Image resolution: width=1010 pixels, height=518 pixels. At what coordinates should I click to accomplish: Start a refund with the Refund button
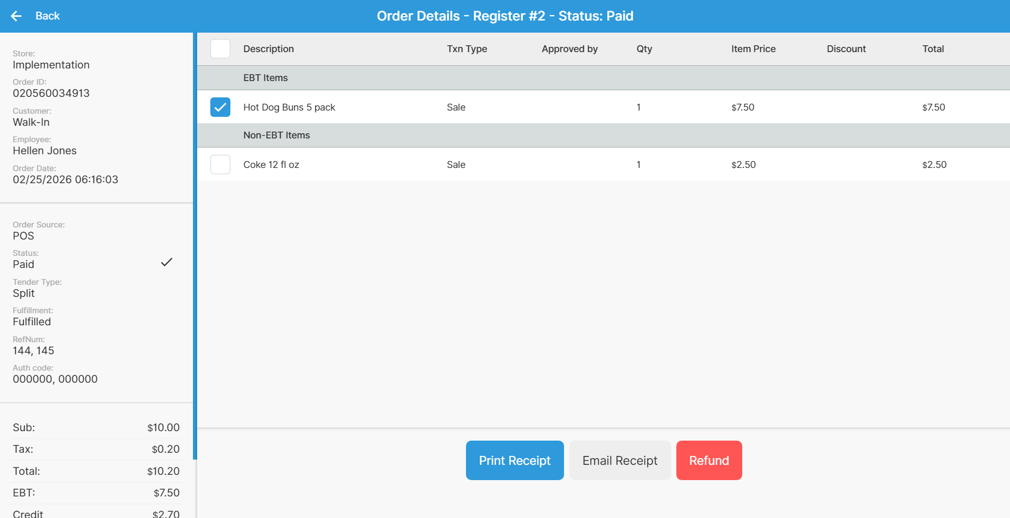pos(708,461)
